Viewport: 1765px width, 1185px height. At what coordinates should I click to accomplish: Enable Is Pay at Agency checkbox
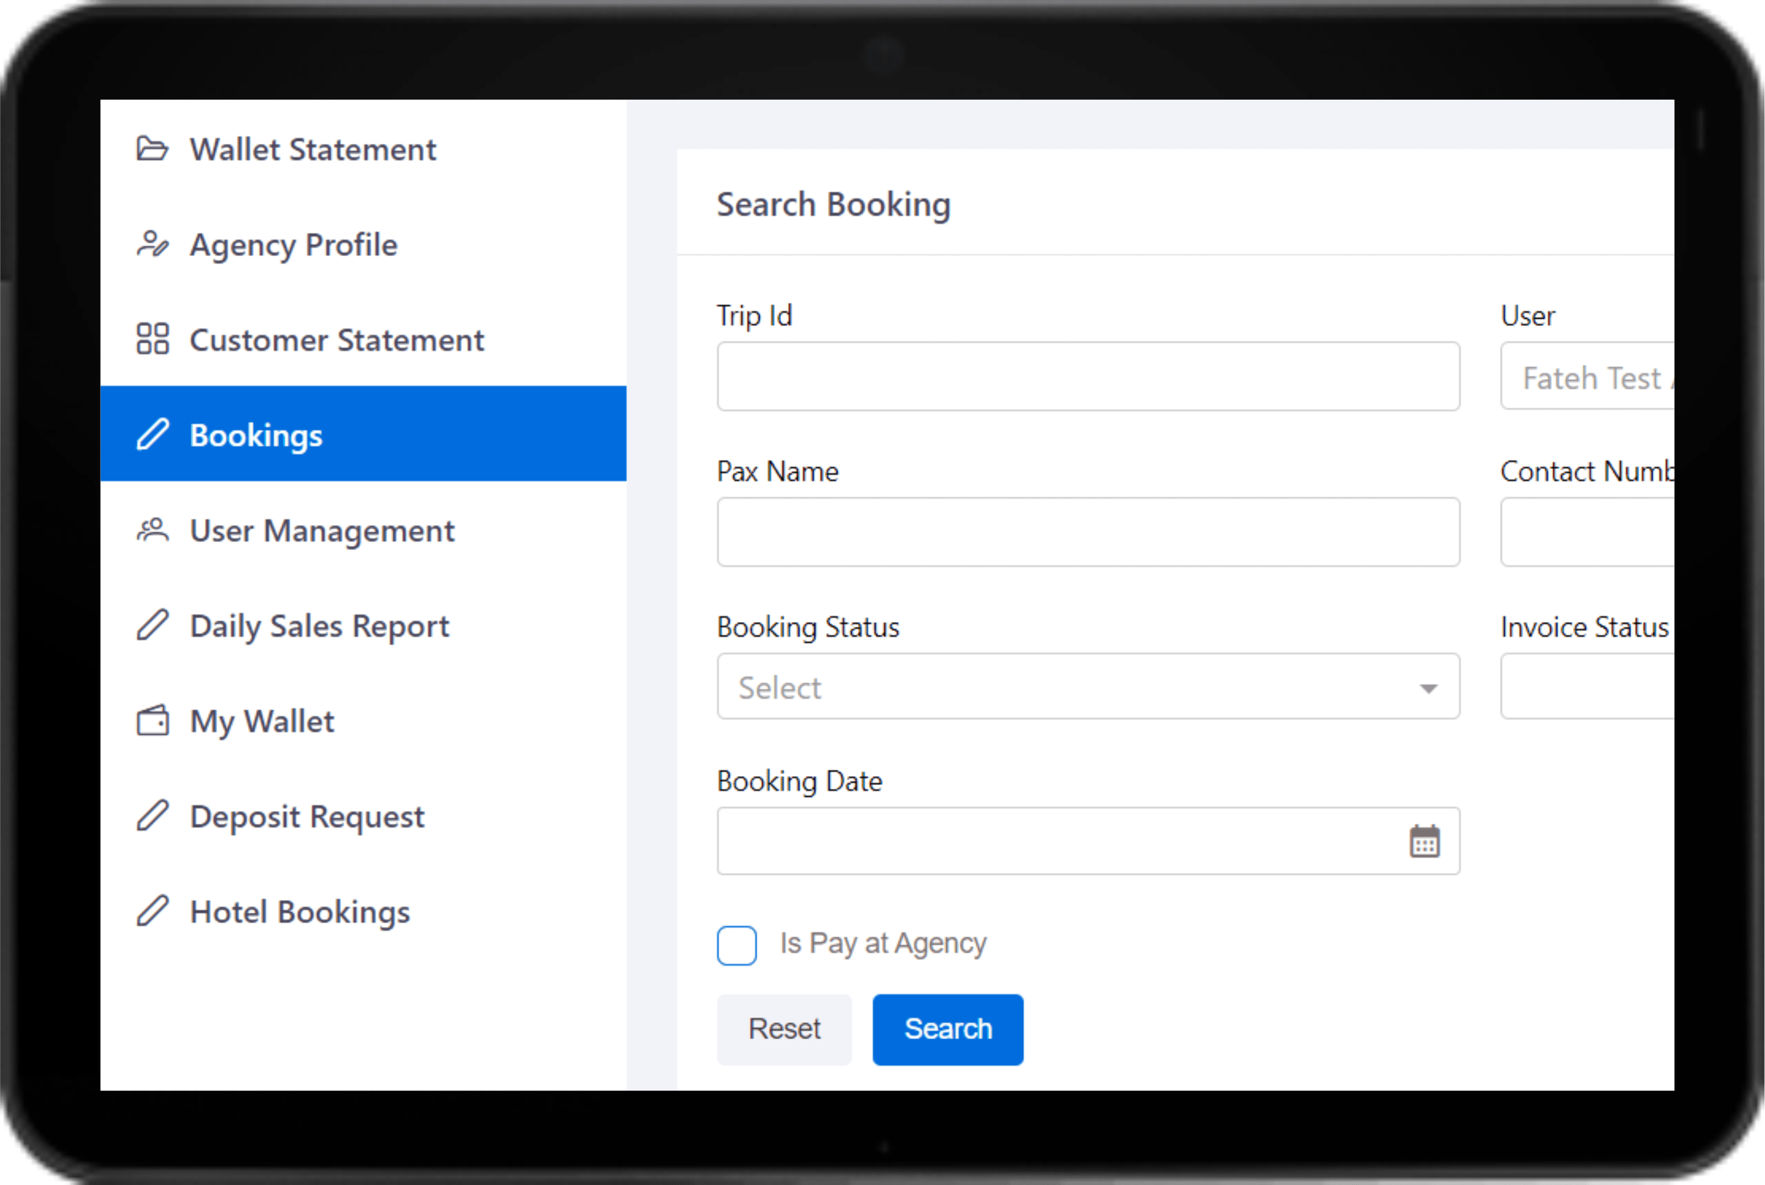click(x=737, y=944)
